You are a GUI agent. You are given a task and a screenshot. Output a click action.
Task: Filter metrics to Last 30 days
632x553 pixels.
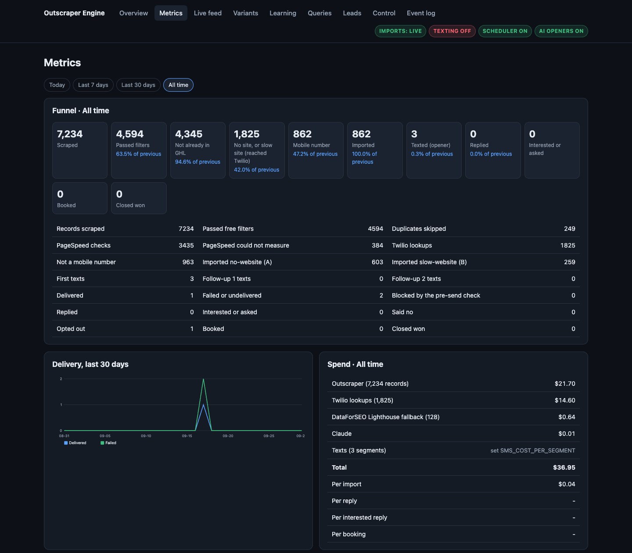[x=138, y=85]
